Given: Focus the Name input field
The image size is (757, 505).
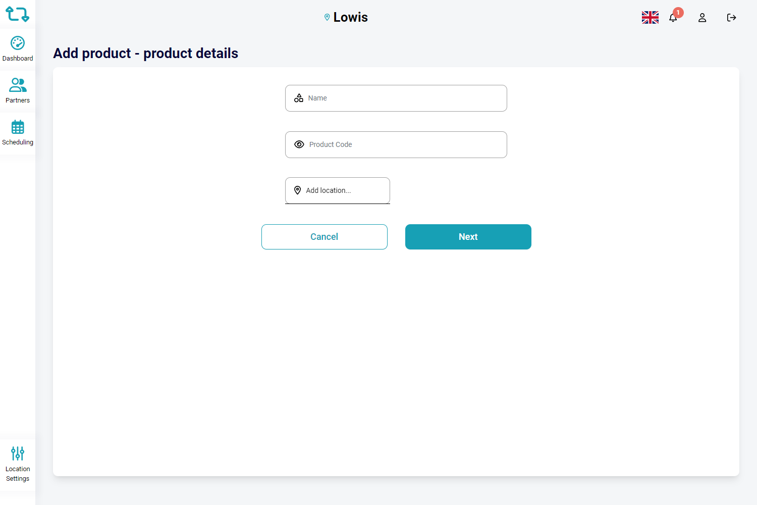Looking at the screenshot, I should (x=404, y=98).
